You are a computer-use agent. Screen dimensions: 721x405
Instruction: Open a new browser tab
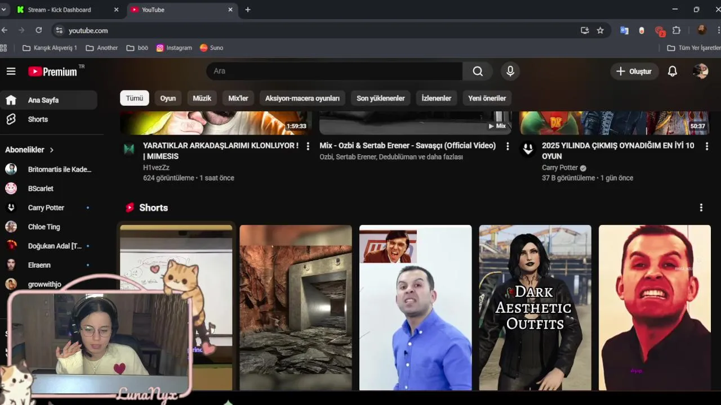click(x=248, y=10)
